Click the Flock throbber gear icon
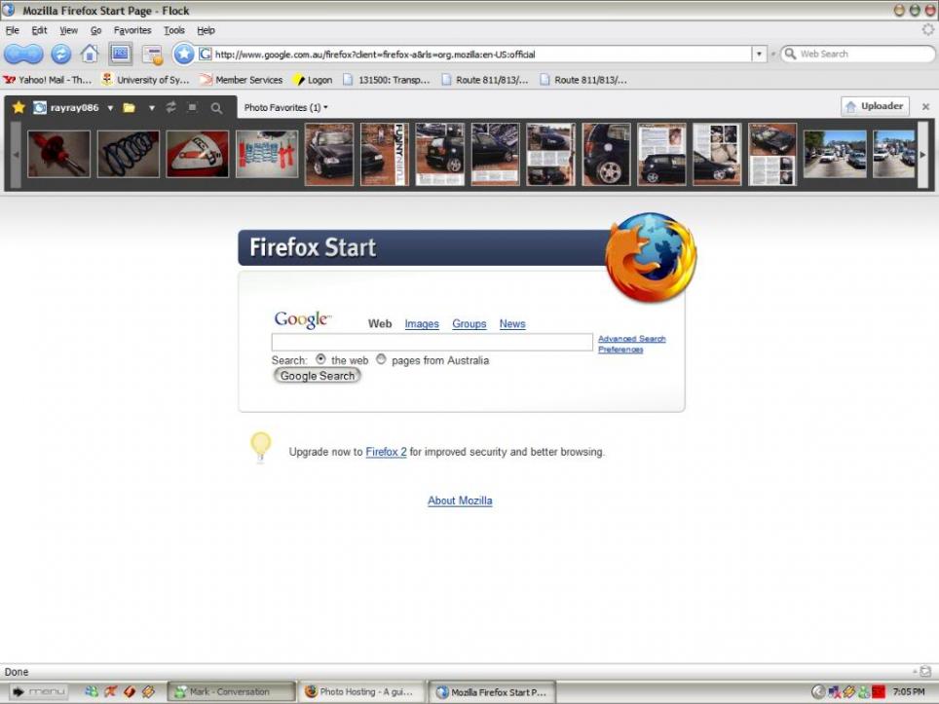Screen dimensions: 939x704 tap(927, 29)
